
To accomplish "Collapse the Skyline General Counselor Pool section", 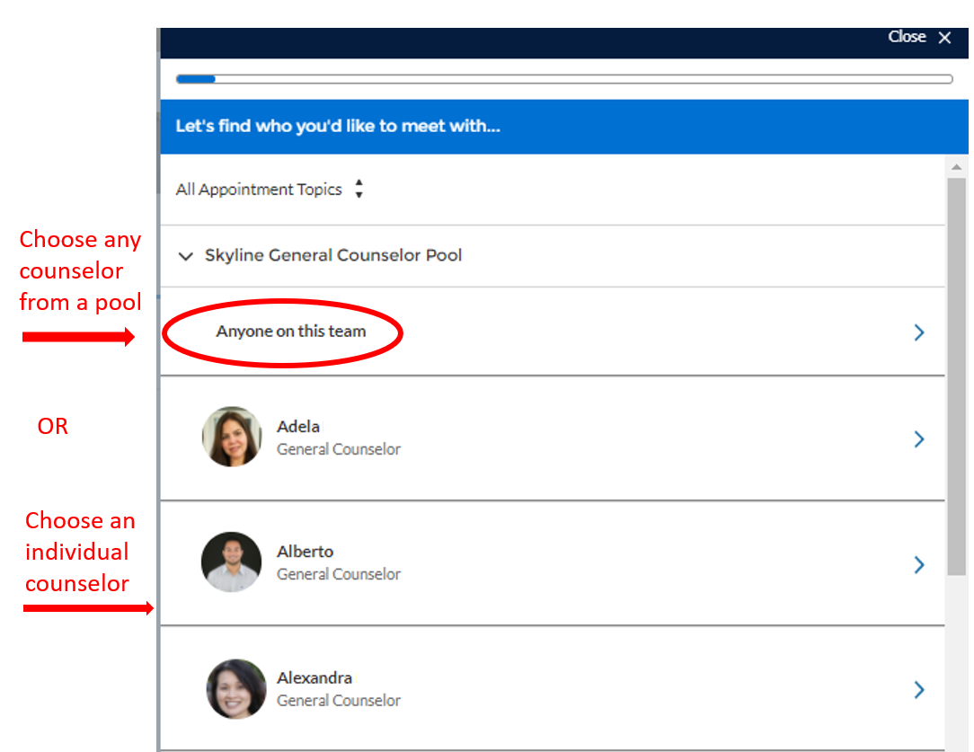I will click(185, 256).
